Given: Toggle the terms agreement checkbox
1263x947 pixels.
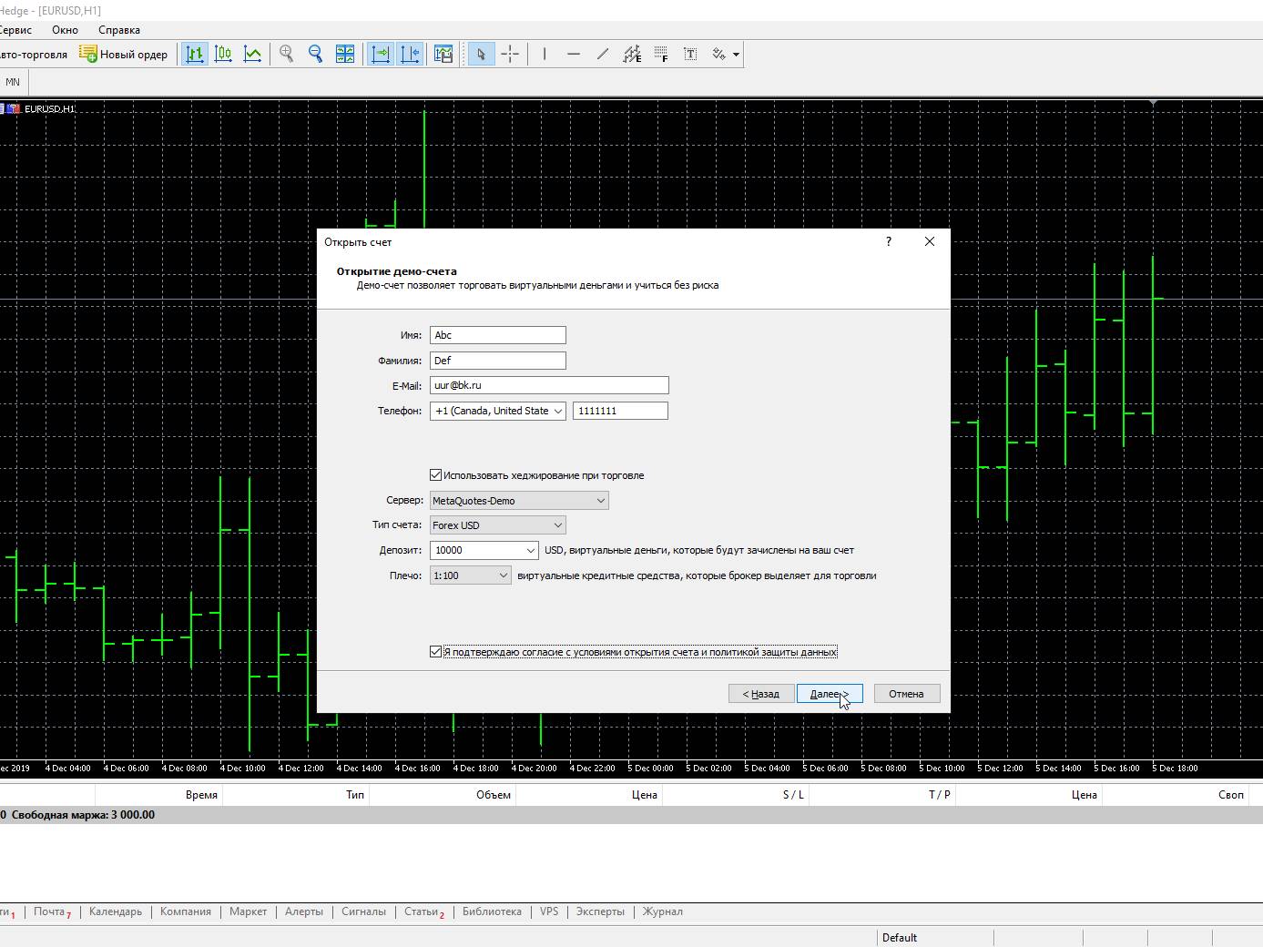Looking at the screenshot, I should [x=436, y=652].
